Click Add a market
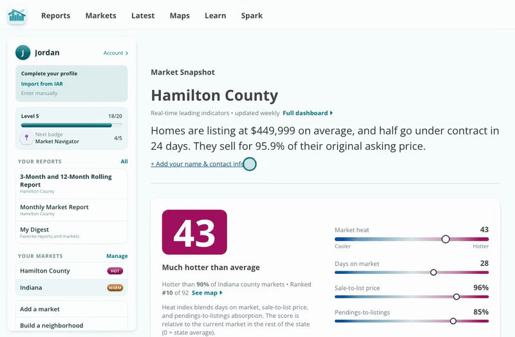The image size is (515, 337). (71, 309)
